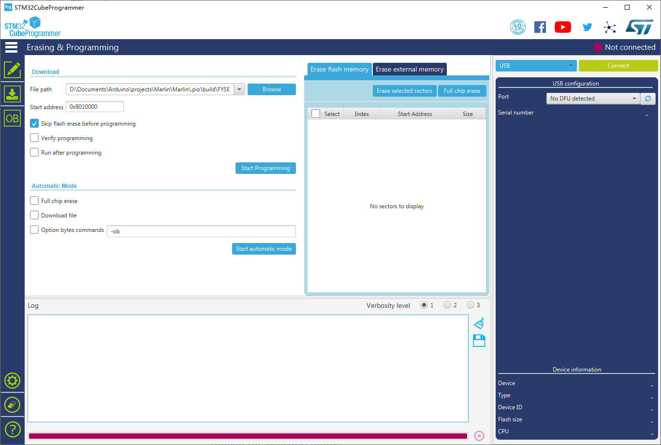Click Erase selected sectors button
The width and height of the screenshot is (661, 445).
[x=405, y=91]
